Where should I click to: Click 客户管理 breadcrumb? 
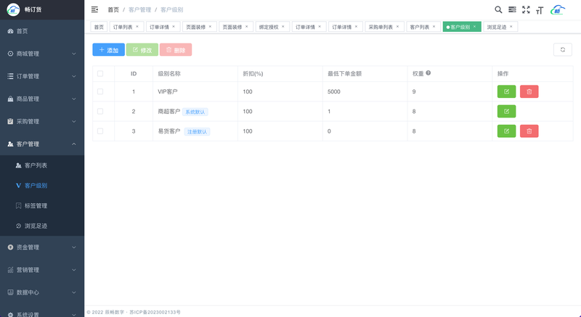pyautogui.click(x=139, y=9)
